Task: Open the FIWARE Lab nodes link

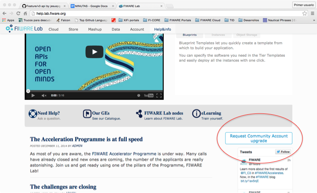Action: pos(163,113)
